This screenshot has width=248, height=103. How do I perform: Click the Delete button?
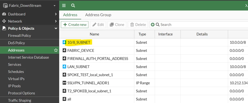tap(138, 25)
